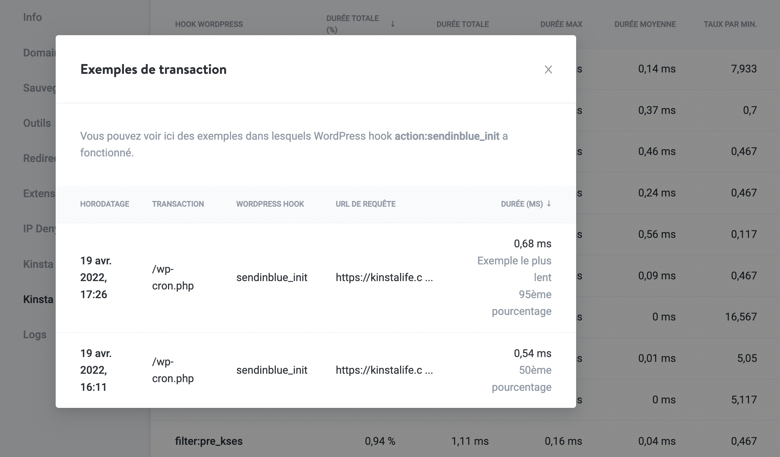Open the Info section in the sidebar

(x=32, y=16)
